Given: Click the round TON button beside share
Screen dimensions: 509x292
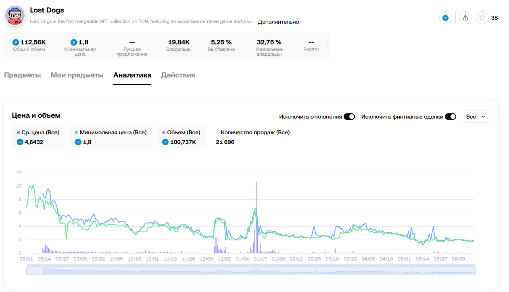Looking at the screenshot, I should [445, 18].
